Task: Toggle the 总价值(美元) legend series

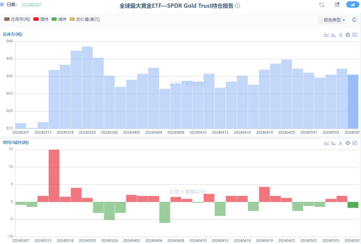Action: [85, 19]
